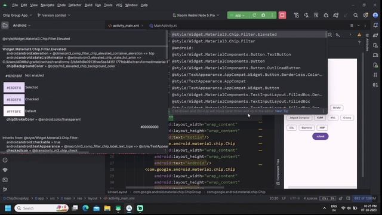382x215 pixels.
Task: Click the Task View taskbar icon
Action: tap(75, 208)
